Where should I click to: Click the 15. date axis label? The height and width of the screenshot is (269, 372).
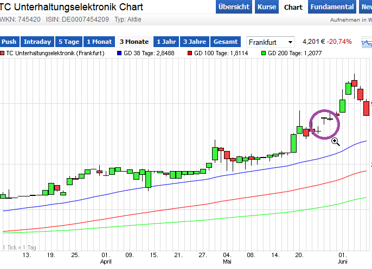click(x=154, y=255)
